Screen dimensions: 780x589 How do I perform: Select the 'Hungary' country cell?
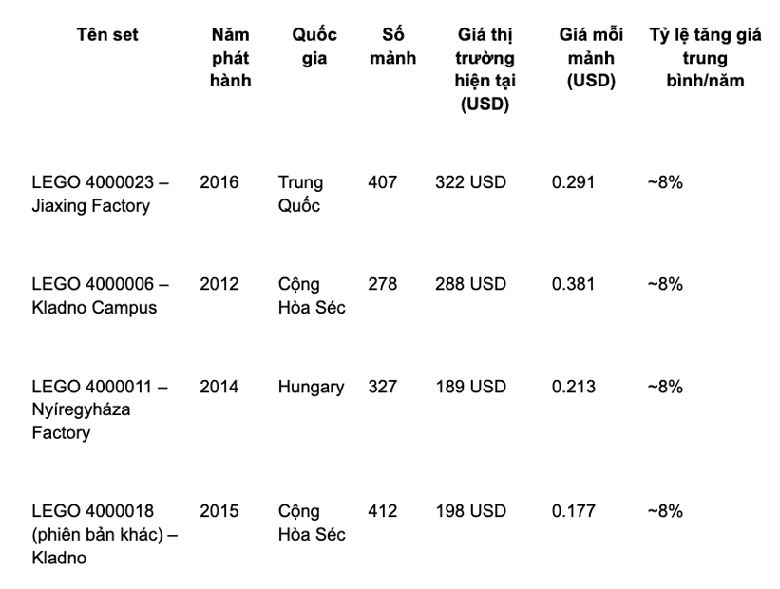(312, 387)
